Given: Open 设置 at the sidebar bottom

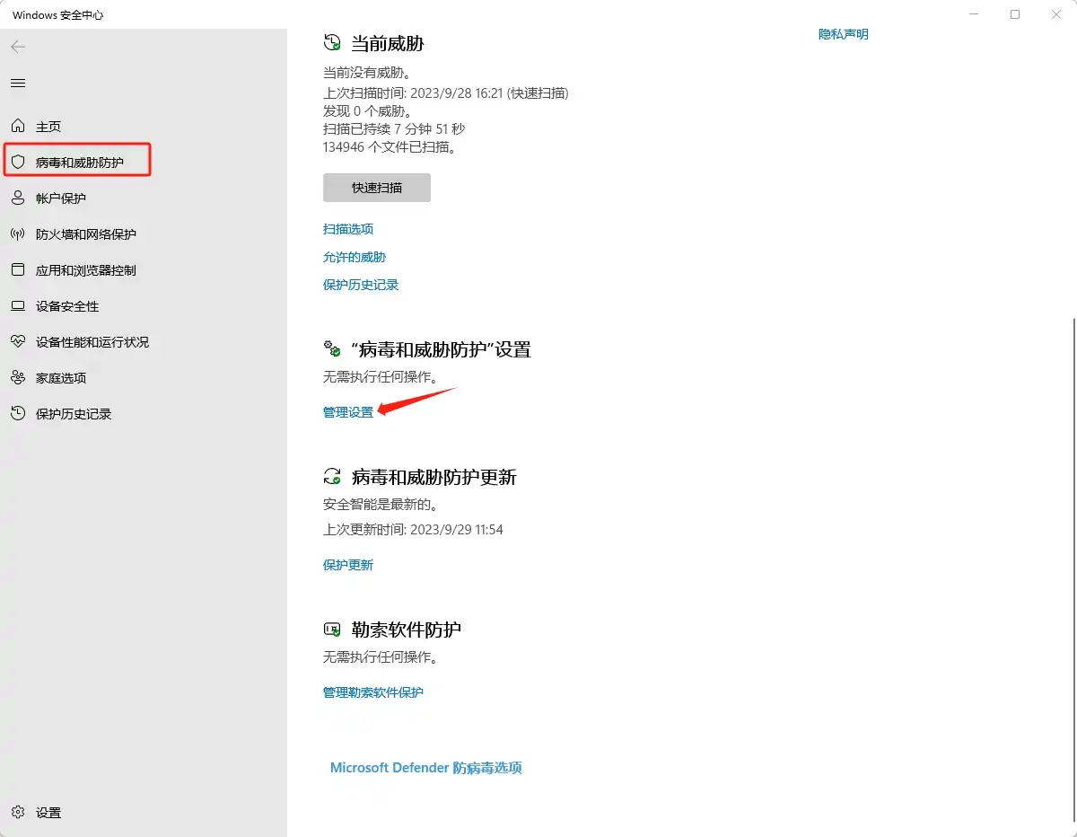Looking at the screenshot, I should point(48,813).
